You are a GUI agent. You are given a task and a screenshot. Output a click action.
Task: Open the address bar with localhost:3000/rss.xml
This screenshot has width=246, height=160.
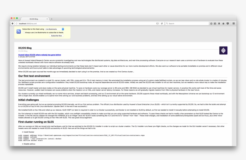[x=87, y=24]
